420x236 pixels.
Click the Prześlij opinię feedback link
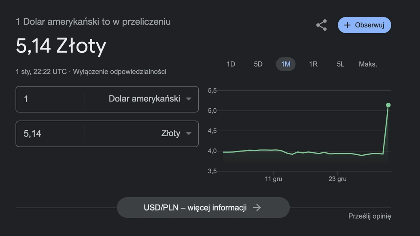click(x=369, y=216)
